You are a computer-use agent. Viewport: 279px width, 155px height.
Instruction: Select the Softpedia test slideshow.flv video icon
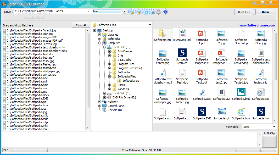point(261,53)
